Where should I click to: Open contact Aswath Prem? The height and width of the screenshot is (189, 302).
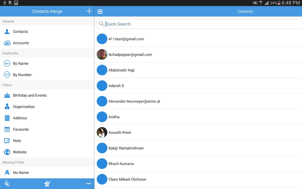pos(198,133)
